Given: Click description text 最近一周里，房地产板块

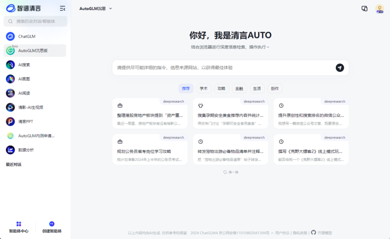Looking at the screenshot, I should coord(149,124).
